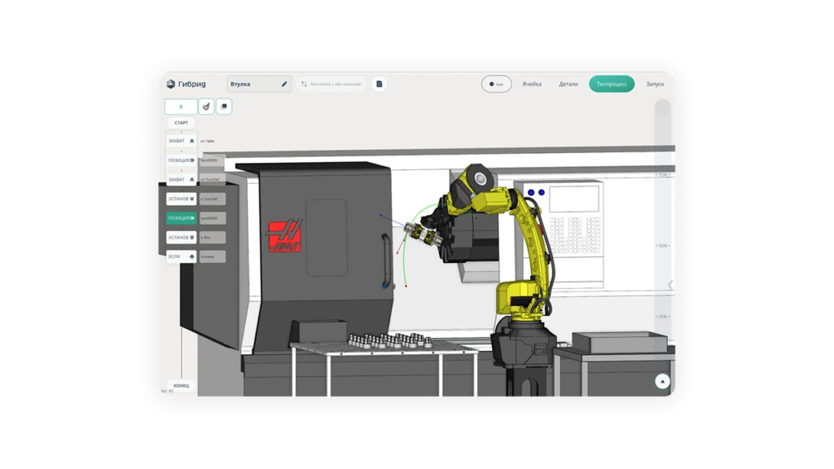The image size is (834, 469).
Task: Select the ЕСЛИ condition step
Action: point(181,256)
